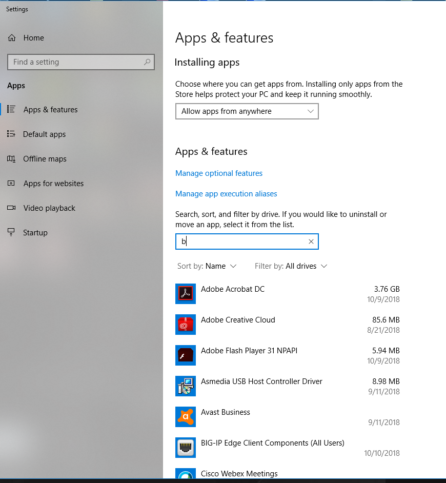Open the Filter by All drives dropdown

pos(291,266)
